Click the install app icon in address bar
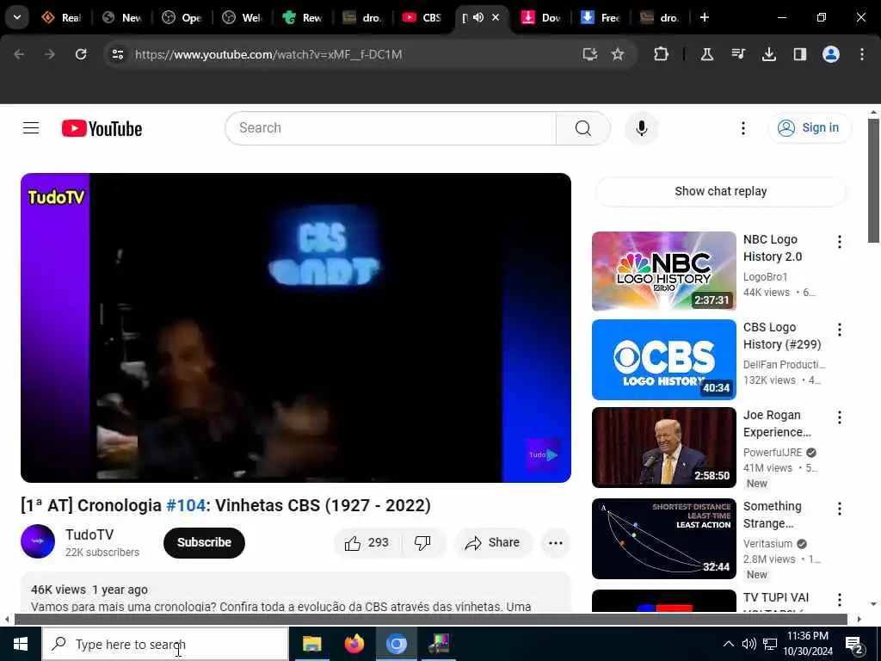This screenshot has width=881, height=661. tap(589, 54)
